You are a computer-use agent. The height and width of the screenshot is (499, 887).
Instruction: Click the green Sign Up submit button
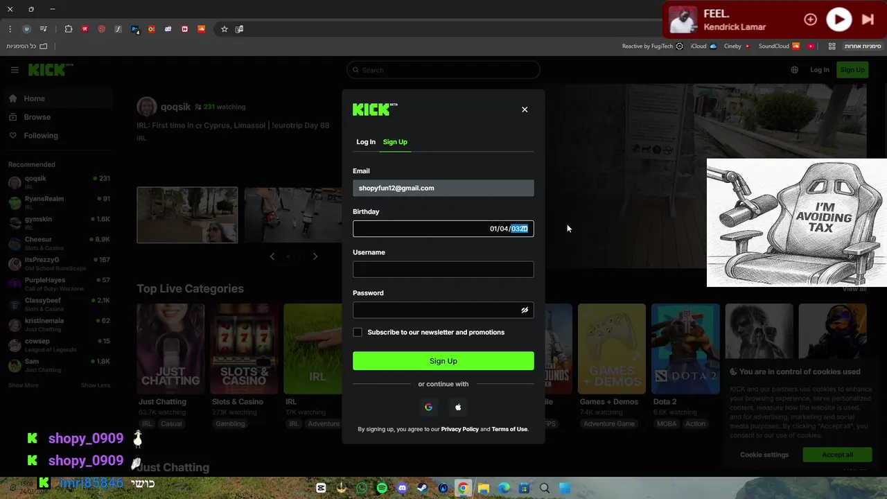[x=443, y=361]
